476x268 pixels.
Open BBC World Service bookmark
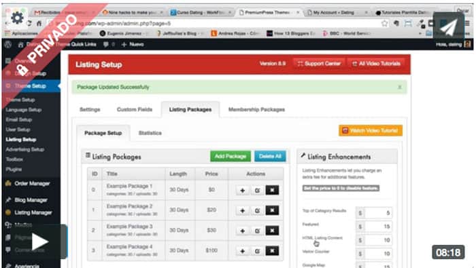coord(347,33)
